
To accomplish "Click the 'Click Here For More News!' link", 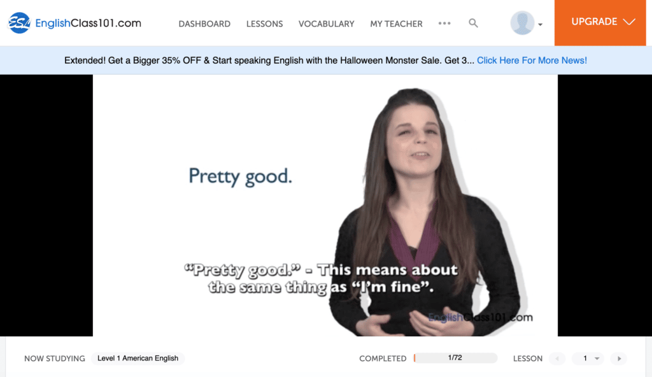I will (x=532, y=60).
